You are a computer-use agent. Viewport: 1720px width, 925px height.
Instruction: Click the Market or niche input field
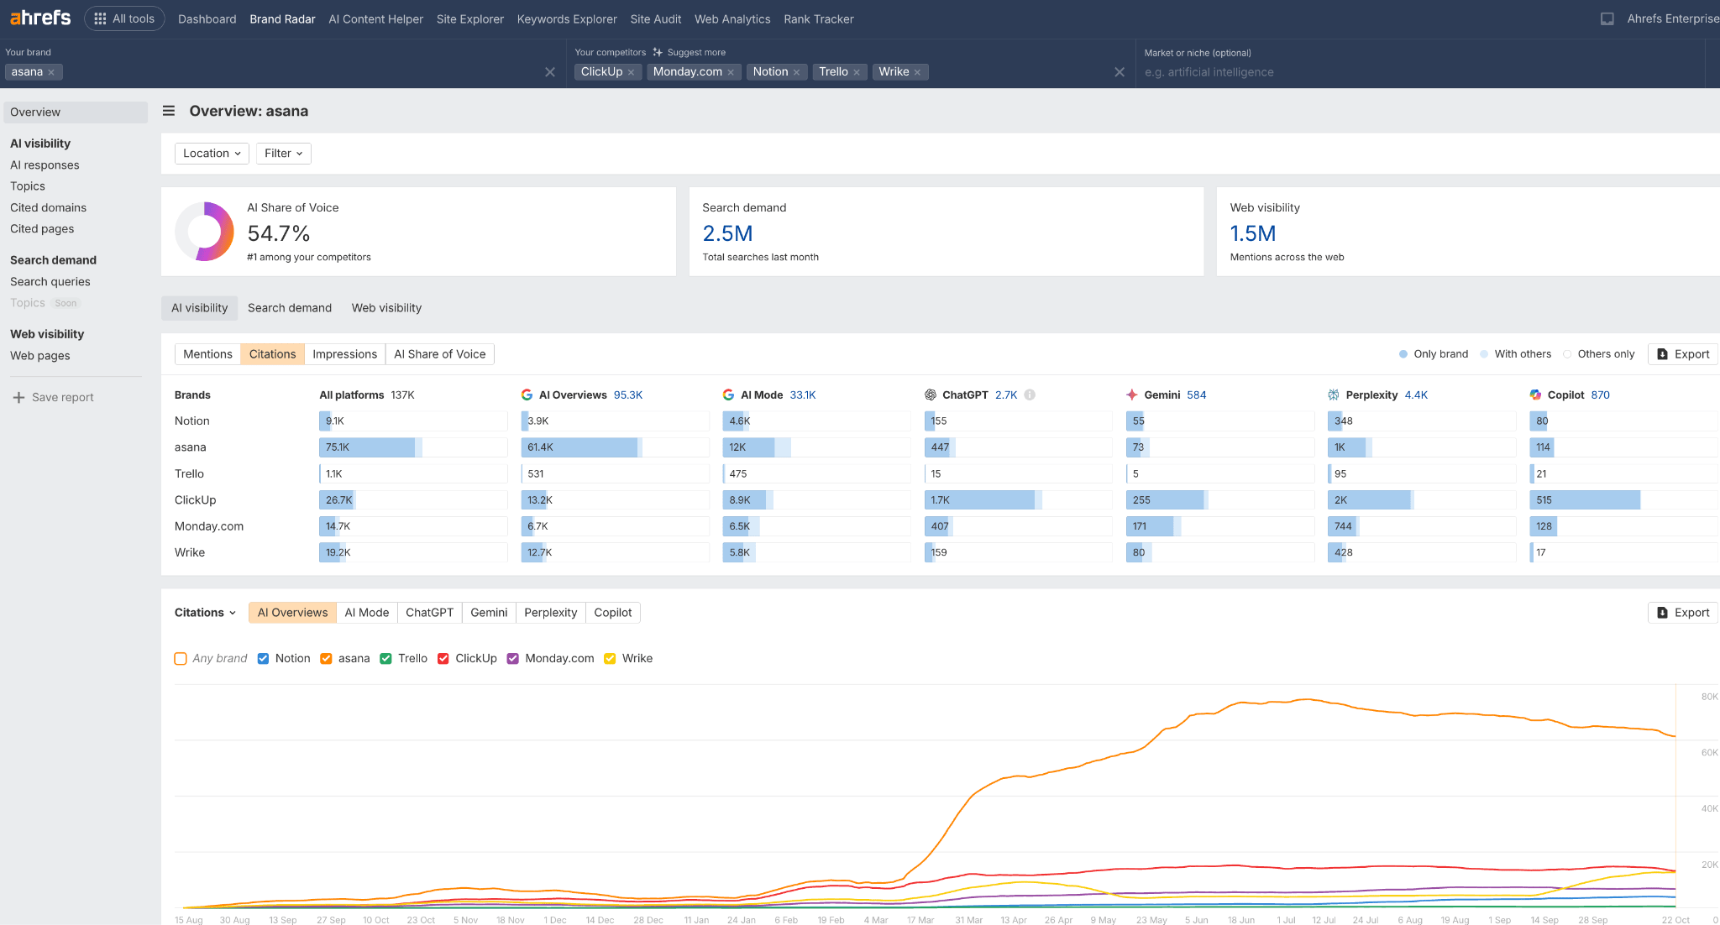1344,71
